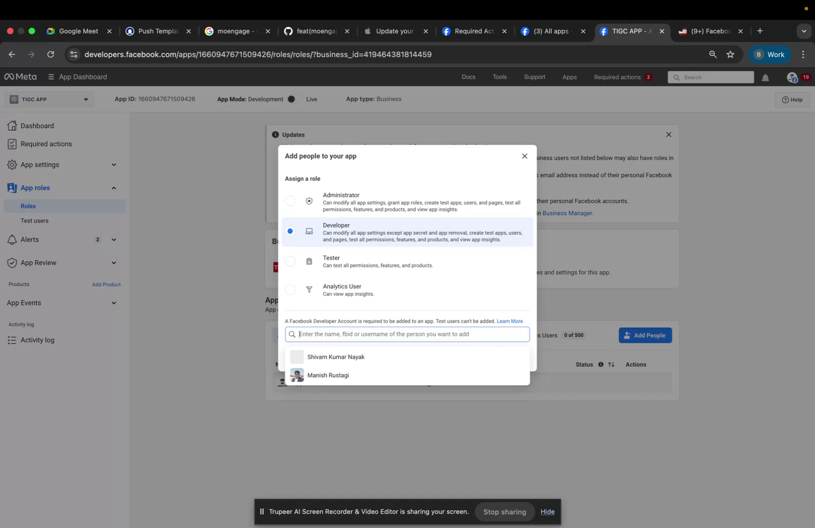Viewport: 815px width, 528px height.
Task: Click the Add People button
Action: pyautogui.click(x=645, y=335)
